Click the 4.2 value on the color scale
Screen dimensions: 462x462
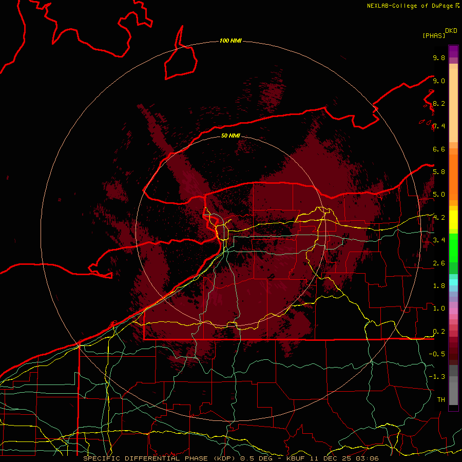click(439, 218)
